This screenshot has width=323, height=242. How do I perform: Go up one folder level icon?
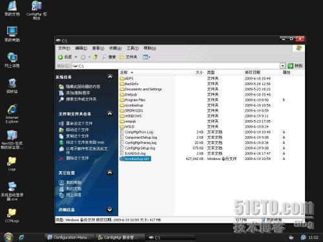pos(96,57)
